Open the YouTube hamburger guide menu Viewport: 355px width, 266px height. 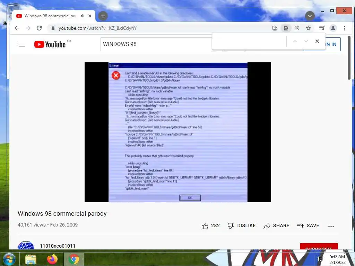22,44
